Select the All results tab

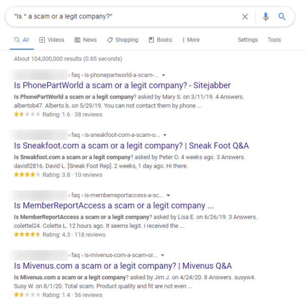point(22,40)
